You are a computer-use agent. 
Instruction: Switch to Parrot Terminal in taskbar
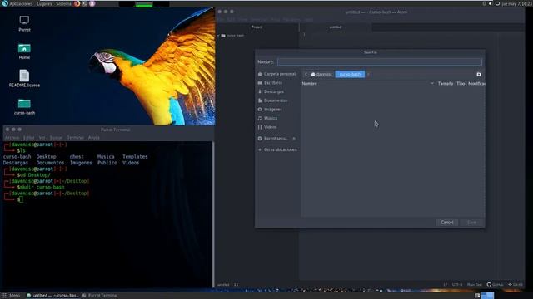click(100, 296)
